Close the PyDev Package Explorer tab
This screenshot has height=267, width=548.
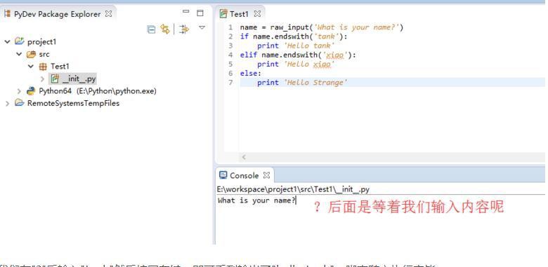click(109, 14)
